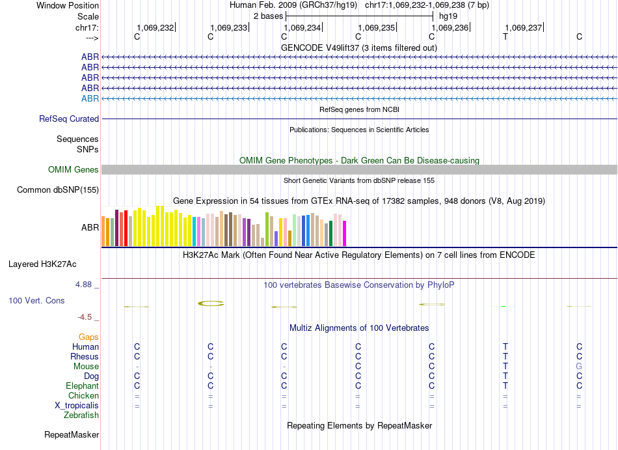Click the 4.88 conservation scale value
This screenshot has width=618, height=450.
coord(83,285)
